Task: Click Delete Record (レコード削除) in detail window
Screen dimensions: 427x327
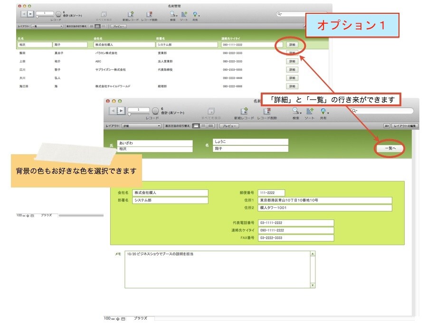Action: [267, 113]
